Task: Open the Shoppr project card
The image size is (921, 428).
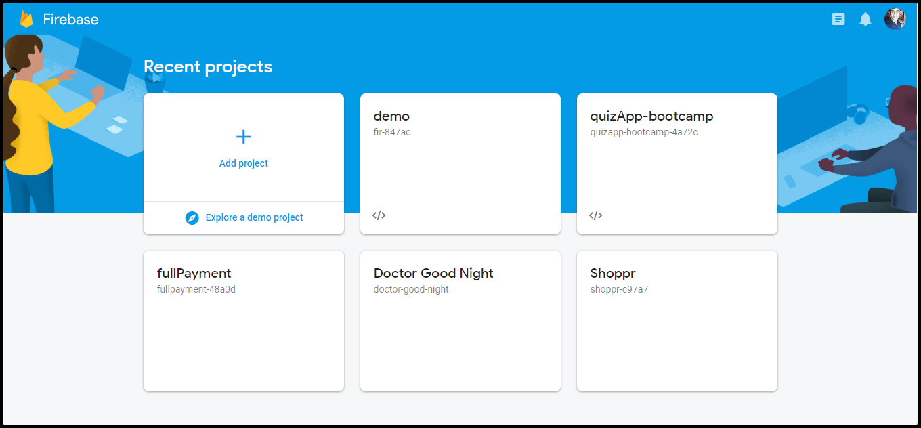Action: 677,321
